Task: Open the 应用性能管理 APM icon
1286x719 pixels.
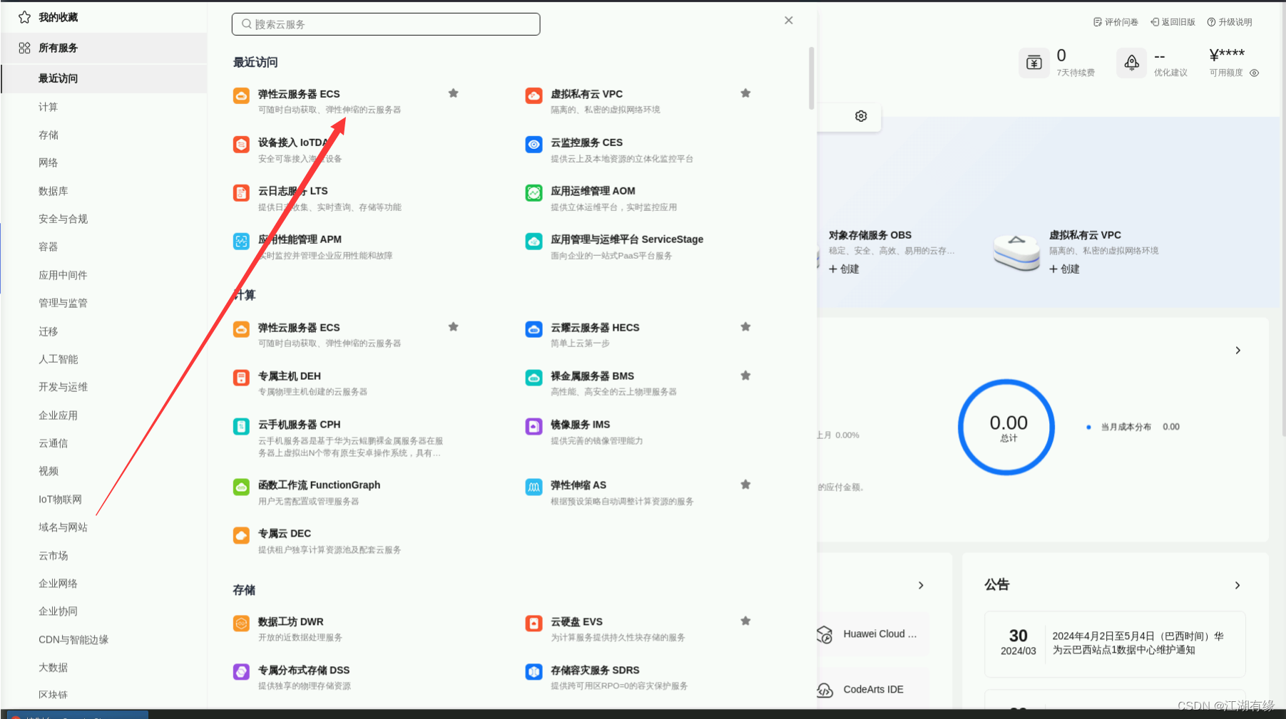Action: click(x=241, y=241)
